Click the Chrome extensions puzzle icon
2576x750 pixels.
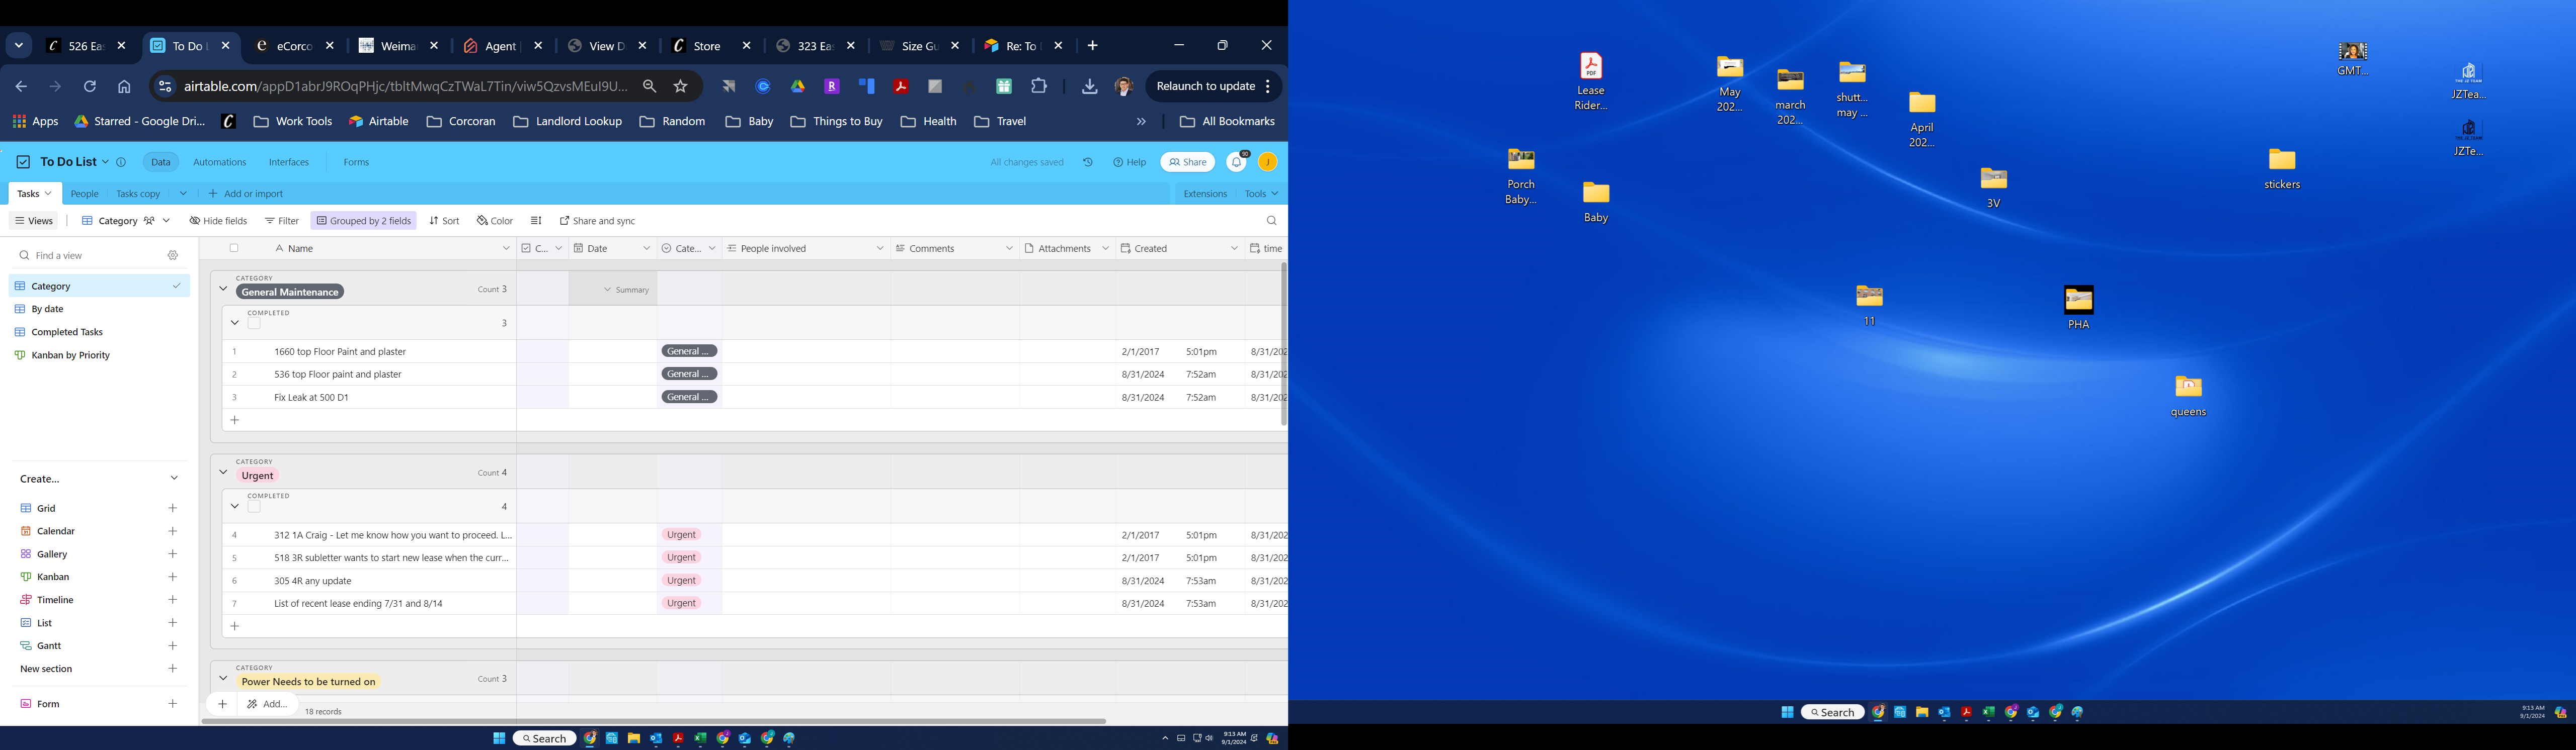pyautogui.click(x=1039, y=87)
